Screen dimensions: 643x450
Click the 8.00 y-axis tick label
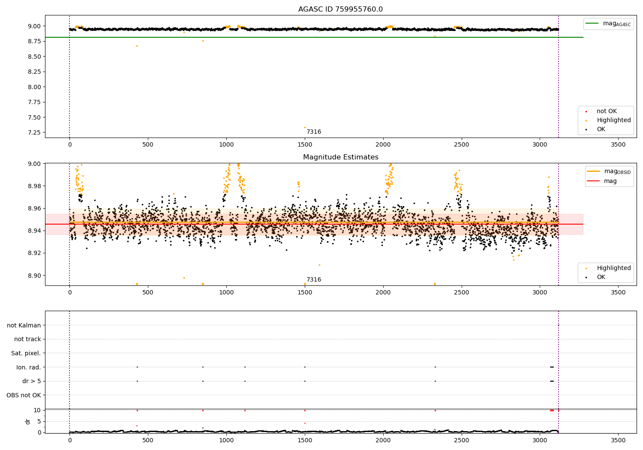tap(34, 87)
